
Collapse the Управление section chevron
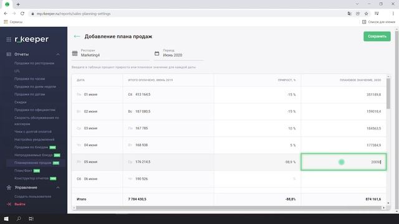pos(58,187)
